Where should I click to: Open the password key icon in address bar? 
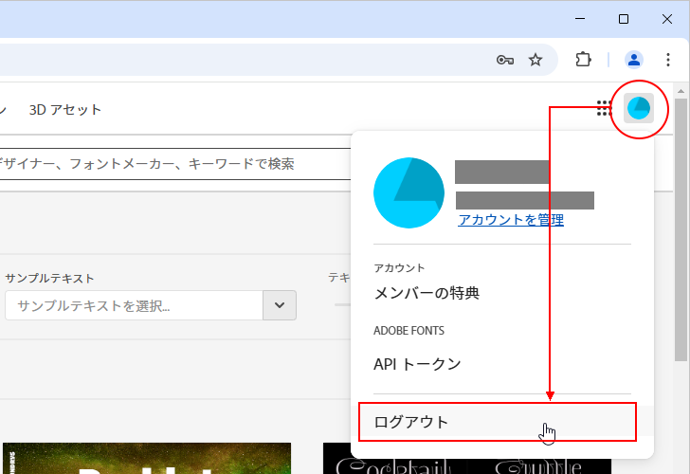pyautogui.click(x=505, y=60)
